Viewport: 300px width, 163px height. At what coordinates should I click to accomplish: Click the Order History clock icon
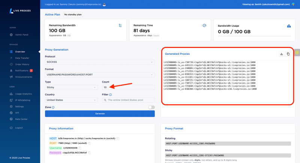pyautogui.click(x=11, y=64)
